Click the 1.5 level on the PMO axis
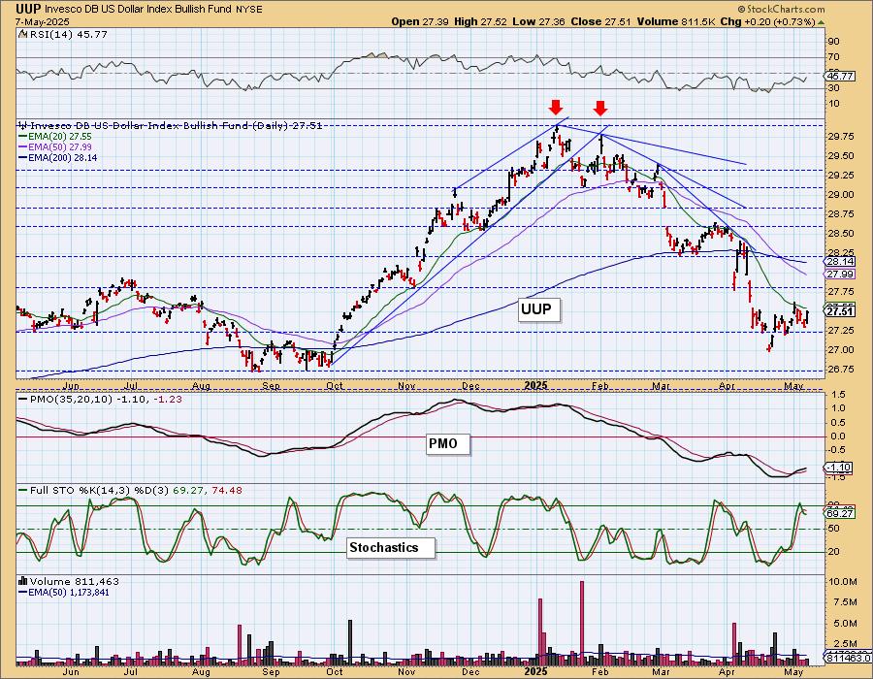 837,395
